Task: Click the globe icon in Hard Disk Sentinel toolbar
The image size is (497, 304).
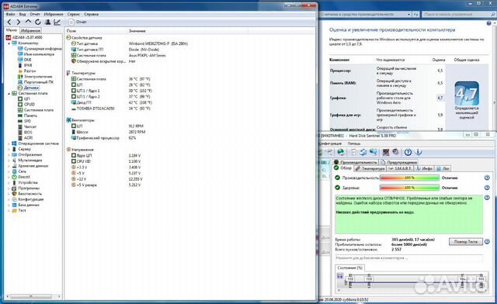Action: tap(341, 152)
